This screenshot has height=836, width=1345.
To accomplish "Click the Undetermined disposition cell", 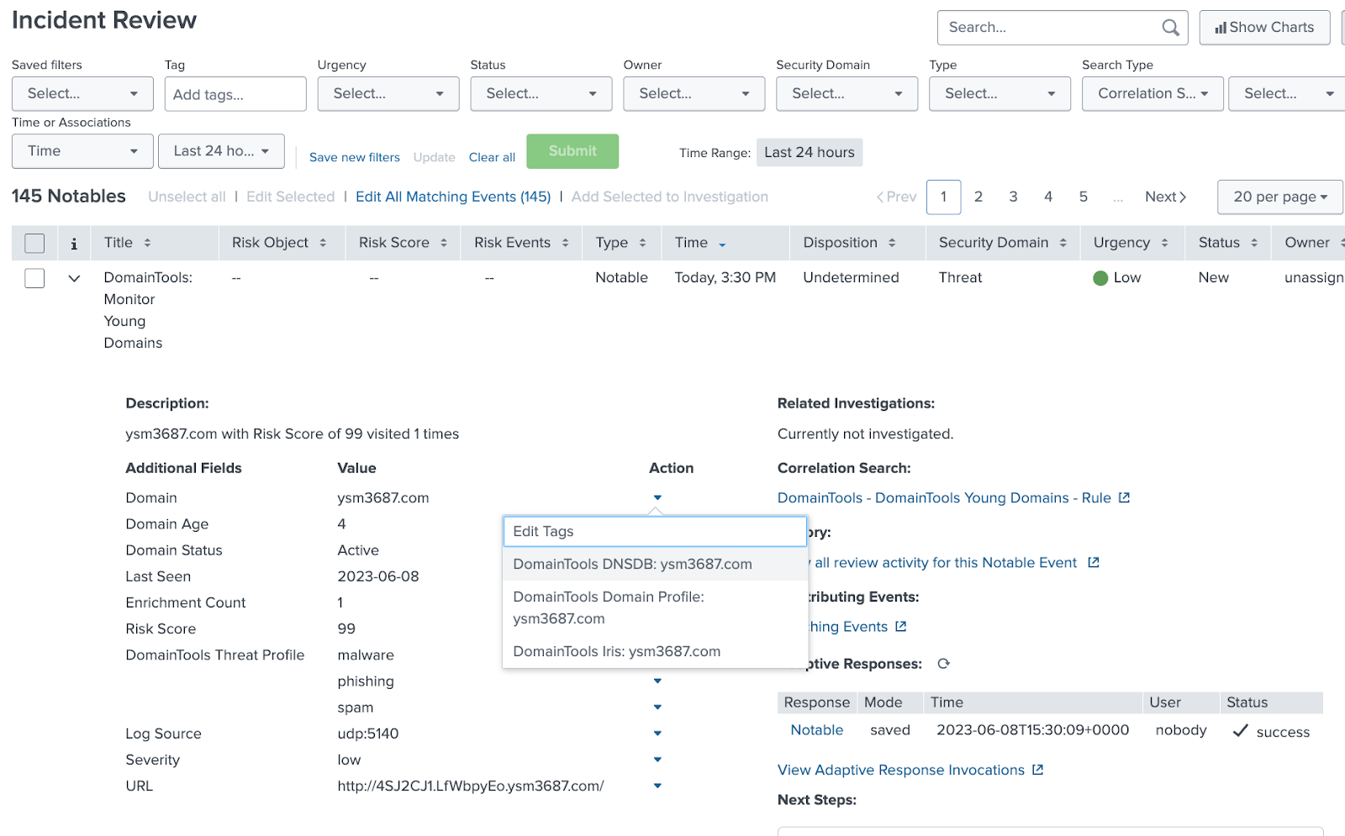I will click(x=851, y=278).
